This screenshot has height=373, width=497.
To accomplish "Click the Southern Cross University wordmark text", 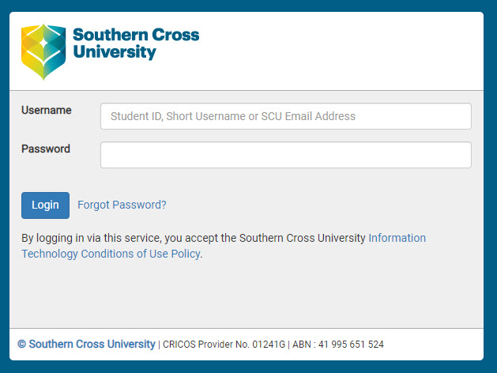I will point(136,43).
